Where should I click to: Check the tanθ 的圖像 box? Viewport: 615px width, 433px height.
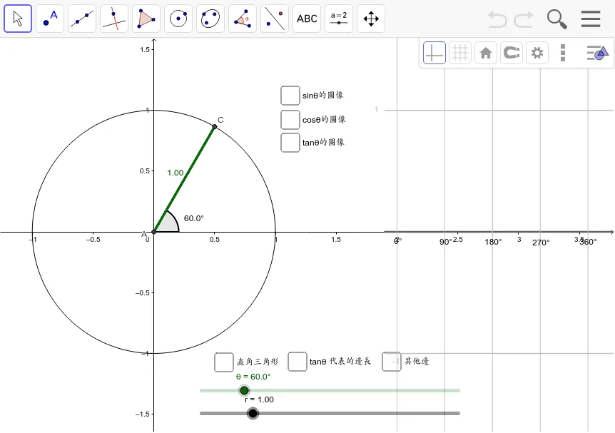tap(290, 143)
